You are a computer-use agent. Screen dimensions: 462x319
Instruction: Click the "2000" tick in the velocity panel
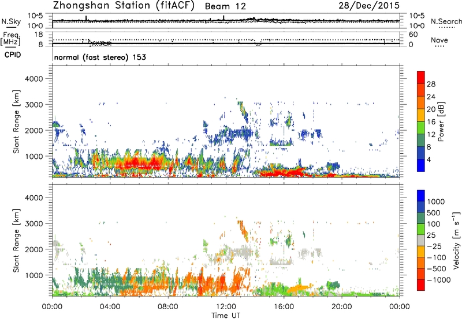point(33,249)
